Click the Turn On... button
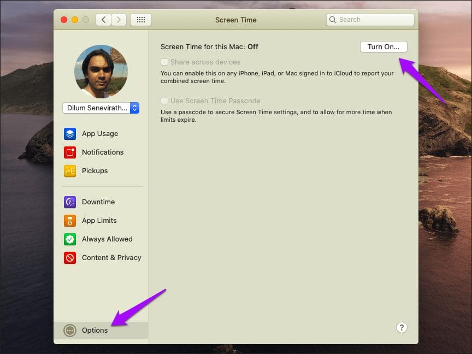 click(x=383, y=47)
